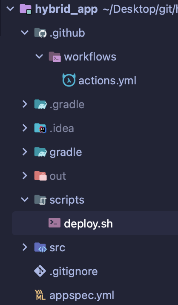Click the appspec.yml YAML file icon

[x=40, y=295]
